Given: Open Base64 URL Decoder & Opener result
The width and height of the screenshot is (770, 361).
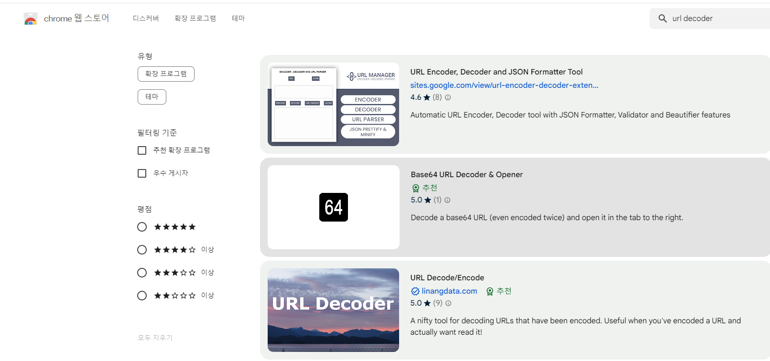Looking at the screenshot, I should (x=467, y=175).
